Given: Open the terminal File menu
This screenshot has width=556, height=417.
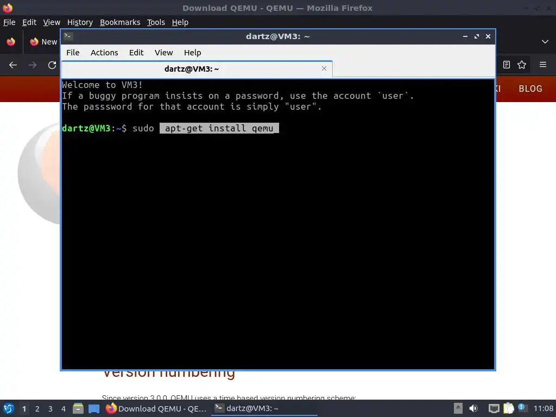Looking at the screenshot, I should (x=73, y=53).
